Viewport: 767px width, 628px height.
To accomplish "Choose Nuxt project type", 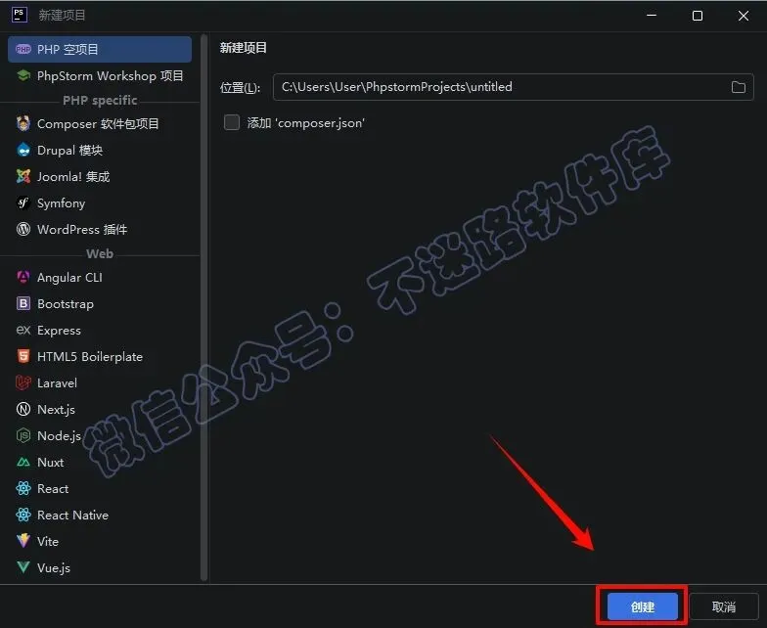I will (100, 462).
